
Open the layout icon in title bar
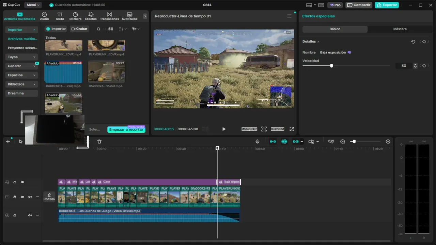(x=309, y=5)
